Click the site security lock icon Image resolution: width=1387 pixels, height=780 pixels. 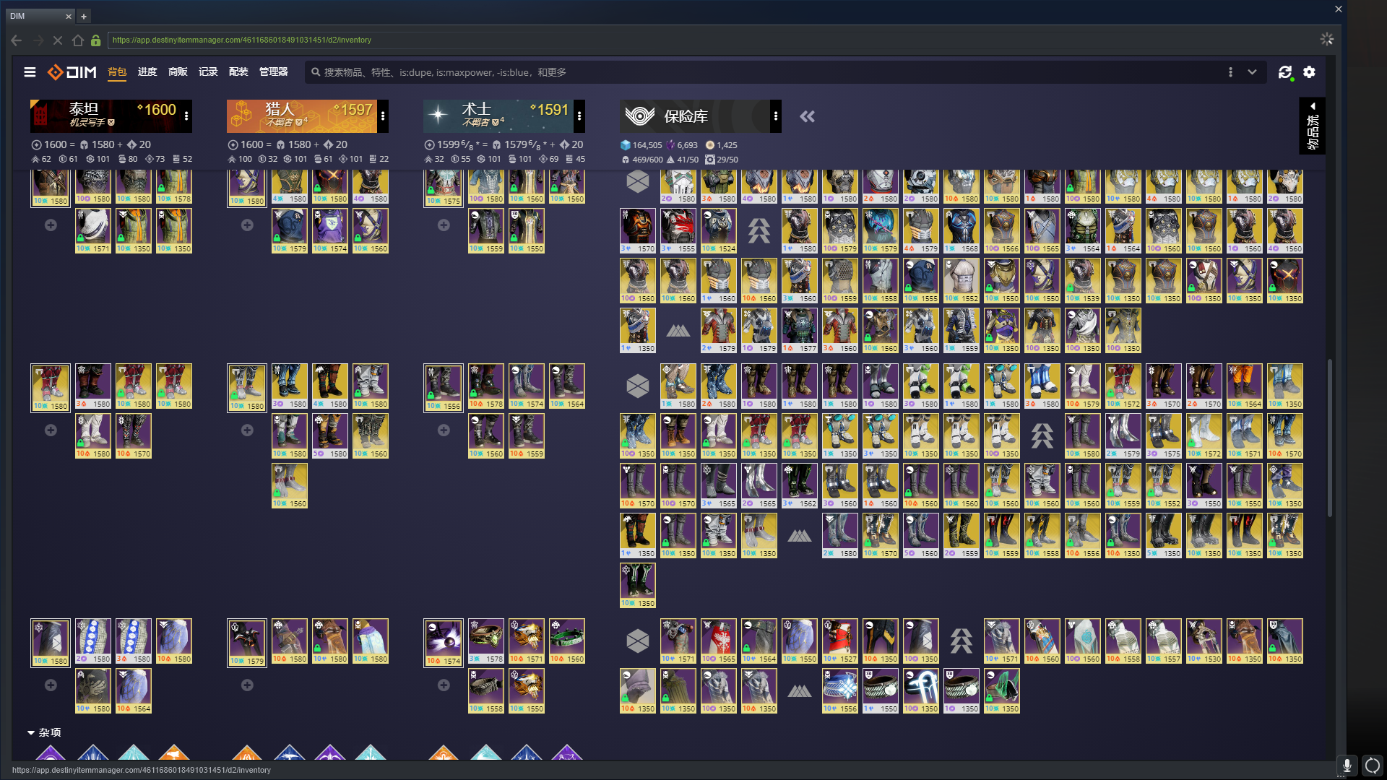(x=96, y=40)
